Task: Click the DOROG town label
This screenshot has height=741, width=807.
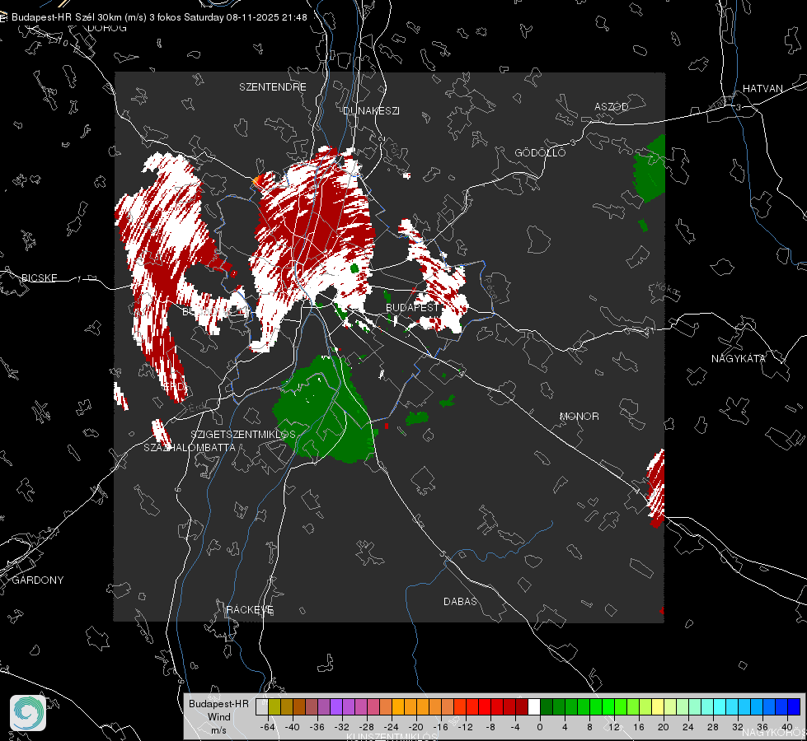Action: 107,28
